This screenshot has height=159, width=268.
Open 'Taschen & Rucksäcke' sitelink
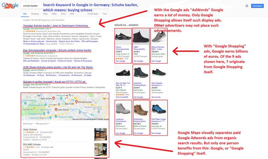pyautogui.click(x=83, y=61)
